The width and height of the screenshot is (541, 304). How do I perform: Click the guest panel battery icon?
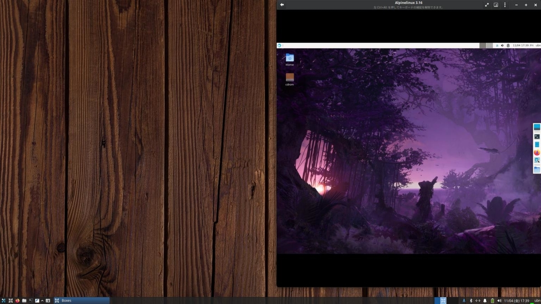click(508, 45)
